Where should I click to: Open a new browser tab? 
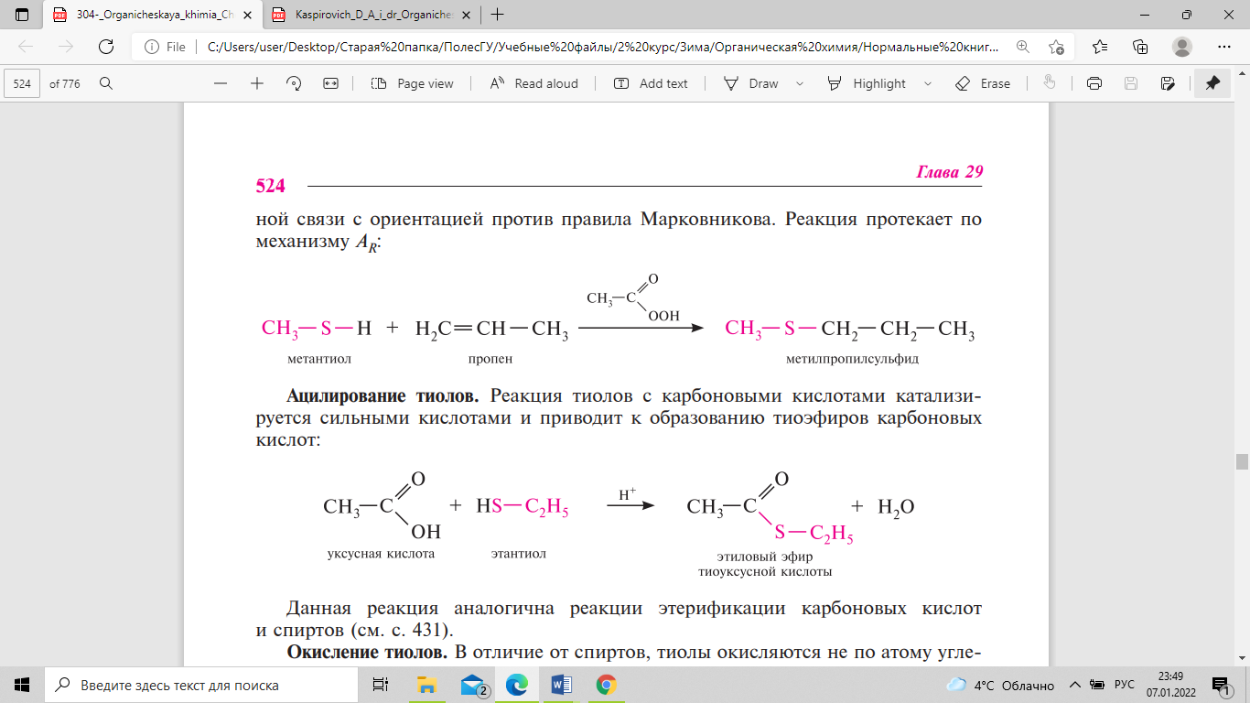pyautogui.click(x=498, y=15)
